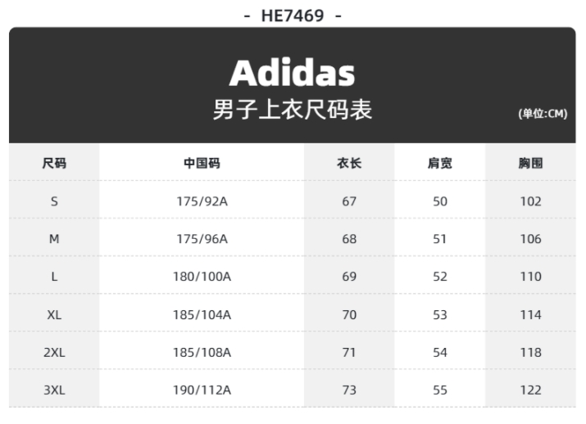Click the length value 73 cell

(x=349, y=390)
